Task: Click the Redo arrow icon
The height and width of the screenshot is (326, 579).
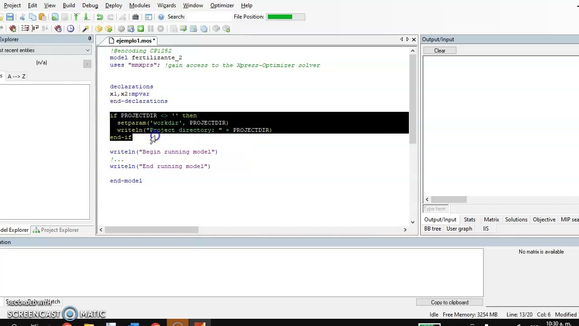Action: click(x=110, y=17)
